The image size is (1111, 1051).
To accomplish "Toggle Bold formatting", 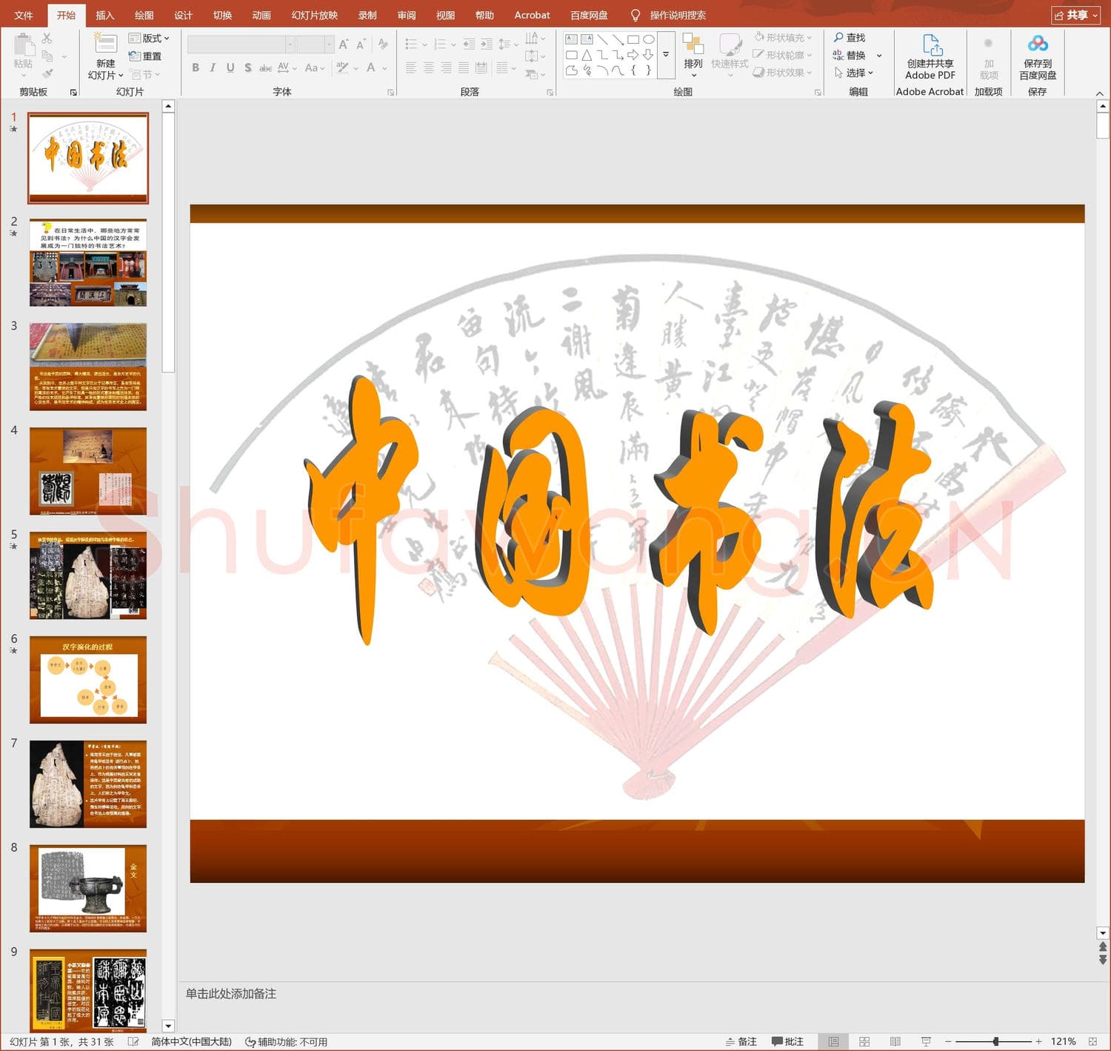I will (196, 68).
